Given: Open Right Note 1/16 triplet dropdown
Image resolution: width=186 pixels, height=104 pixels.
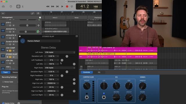Looking at the screenshot, I should pos(60,68).
